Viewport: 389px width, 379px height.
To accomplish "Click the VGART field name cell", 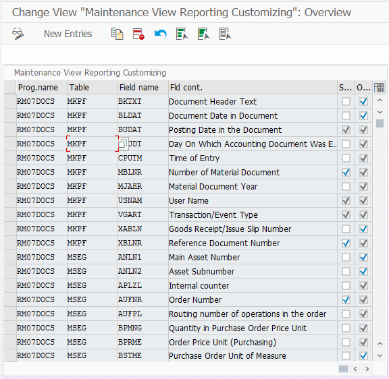I will pos(143,214).
